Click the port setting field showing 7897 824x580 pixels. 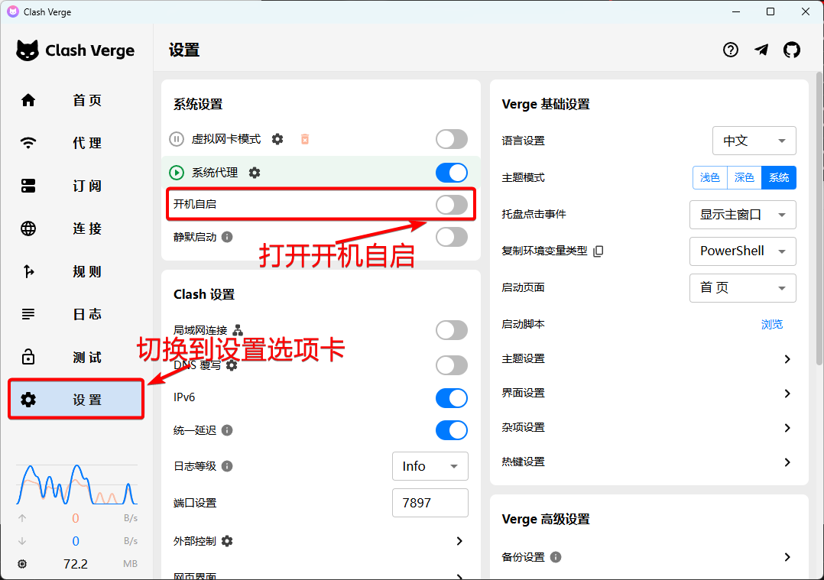(430, 503)
